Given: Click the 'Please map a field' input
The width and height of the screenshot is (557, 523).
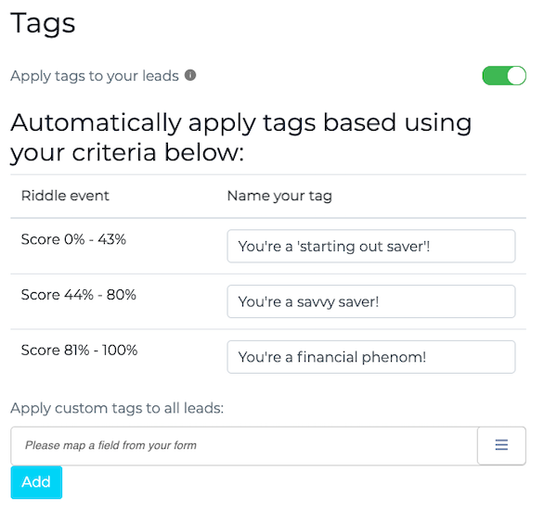Looking at the screenshot, I should pyautogui.click(x=243, y=445).
